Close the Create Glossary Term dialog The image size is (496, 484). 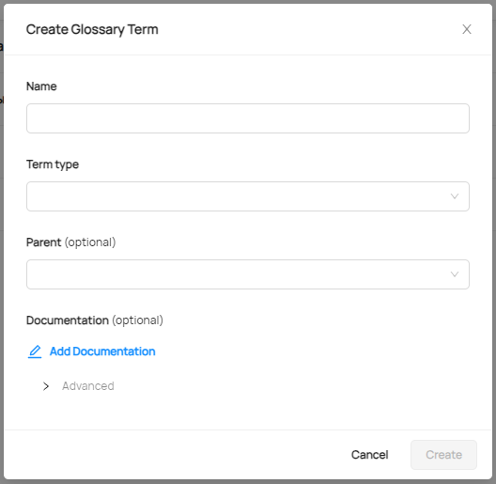(467, 29)
